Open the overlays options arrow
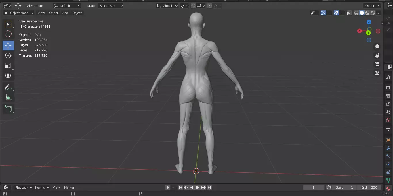 pyautogui.click(x=342, y=13)
